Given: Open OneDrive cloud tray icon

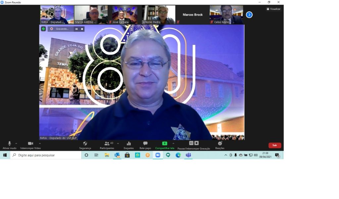Looking at the screenshot, I should [241, 155].
